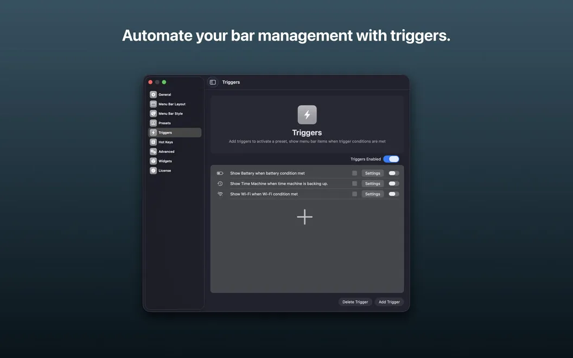Check the box in the Wi-Fi trigger row

point(354,194)
